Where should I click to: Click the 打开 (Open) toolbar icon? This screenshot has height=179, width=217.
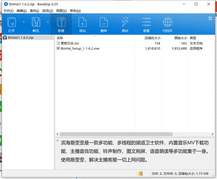click(11, 24)
